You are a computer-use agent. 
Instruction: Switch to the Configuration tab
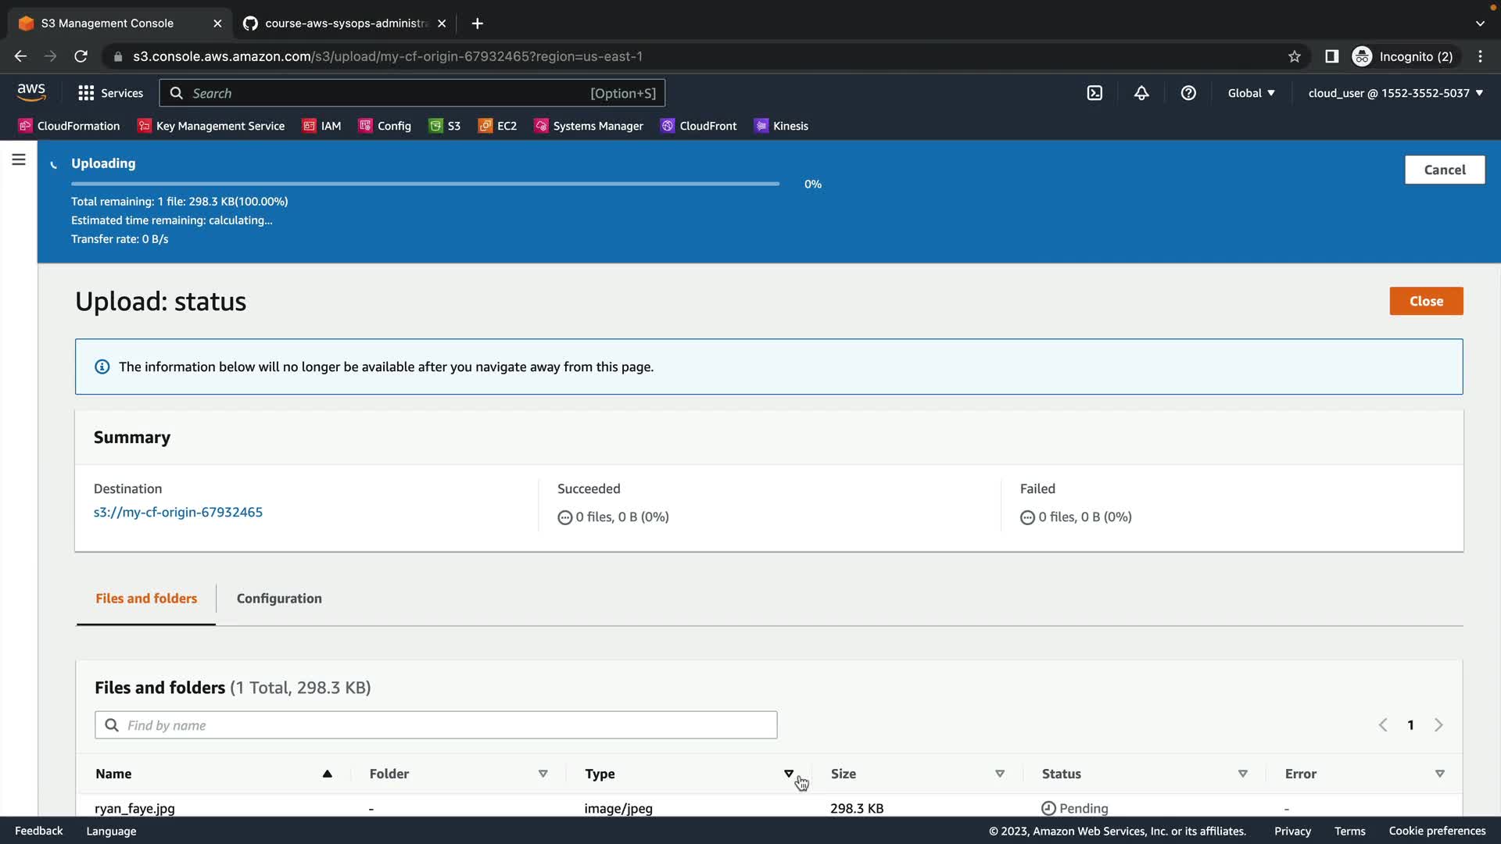279,599
